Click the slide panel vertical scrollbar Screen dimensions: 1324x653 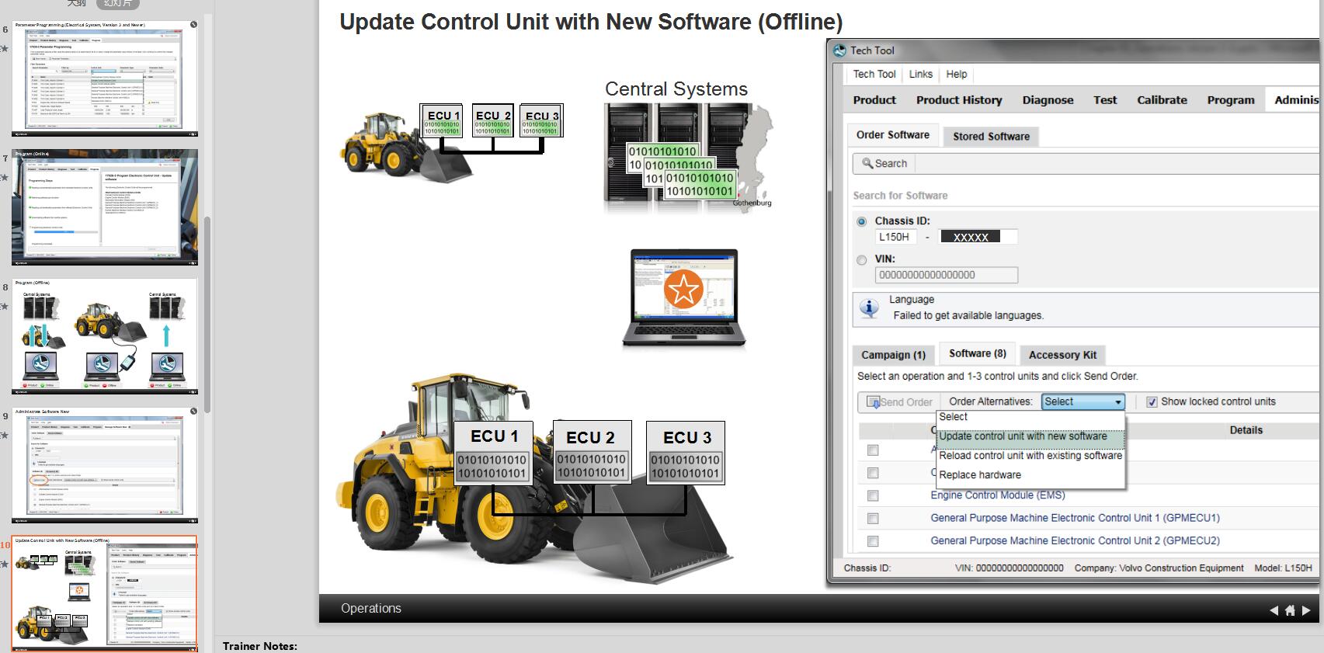[x=207, y=314]
